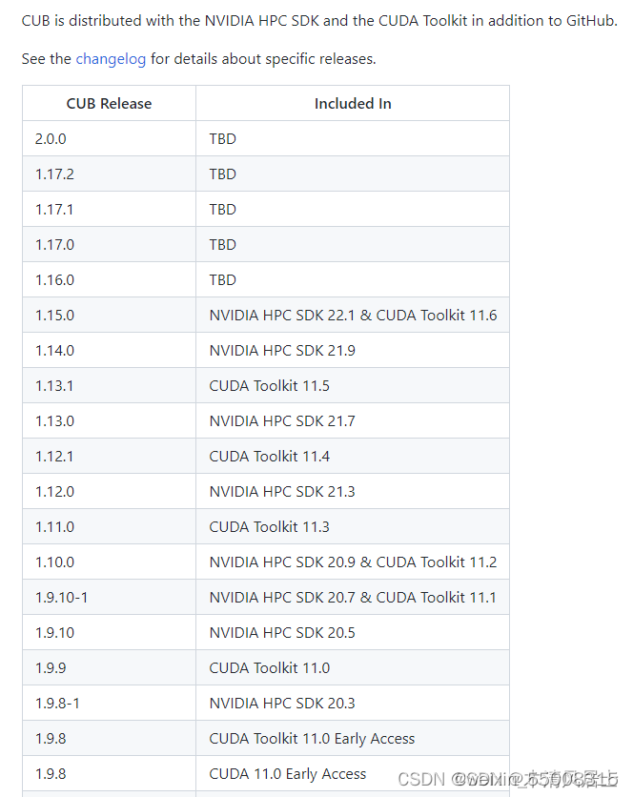Select the "CUB Release" column header
Viewport: 633px width, 797px height.
109,103
